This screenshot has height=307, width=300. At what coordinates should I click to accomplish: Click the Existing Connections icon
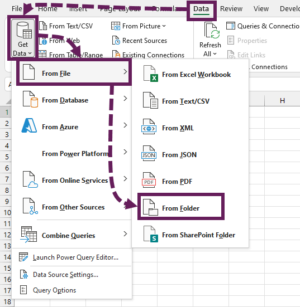[x=116, y=54]
